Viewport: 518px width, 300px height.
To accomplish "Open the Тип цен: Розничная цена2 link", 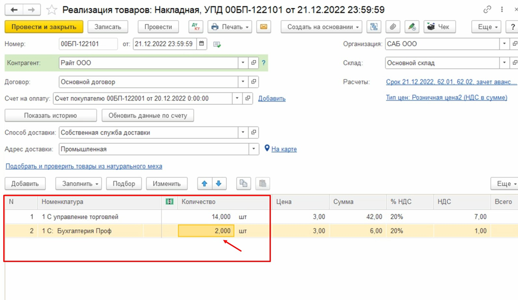I will coord(447,97).
